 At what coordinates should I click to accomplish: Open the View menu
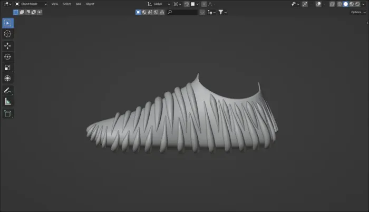[55, 4]
